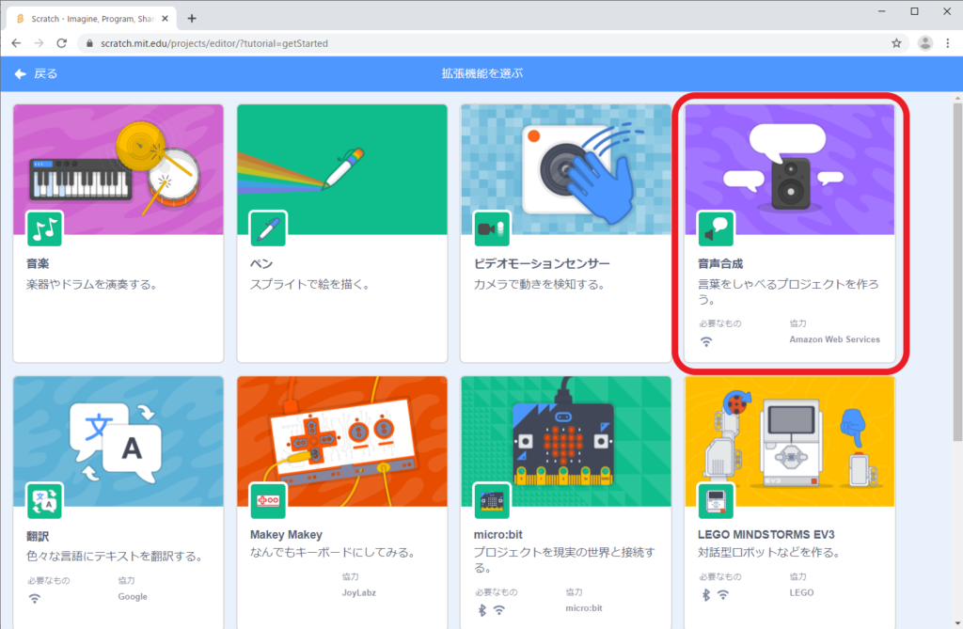Click the Wi-Fi requirement icon under 音声合成
The image size is (963, 629).
coord(706,341)
